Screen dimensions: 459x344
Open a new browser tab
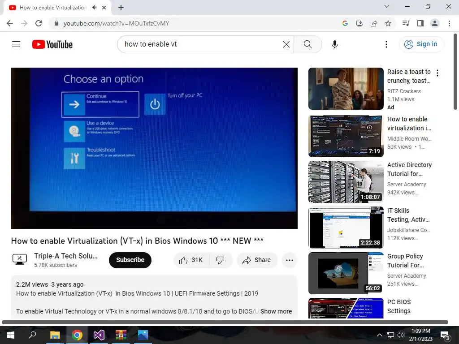pos(121,8)
